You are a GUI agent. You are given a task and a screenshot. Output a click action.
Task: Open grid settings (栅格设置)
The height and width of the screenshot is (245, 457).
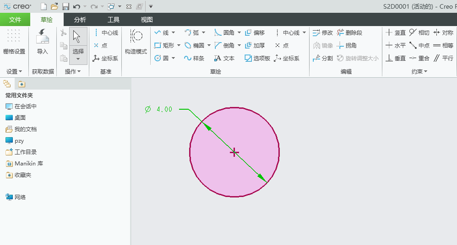click(14, 42)
